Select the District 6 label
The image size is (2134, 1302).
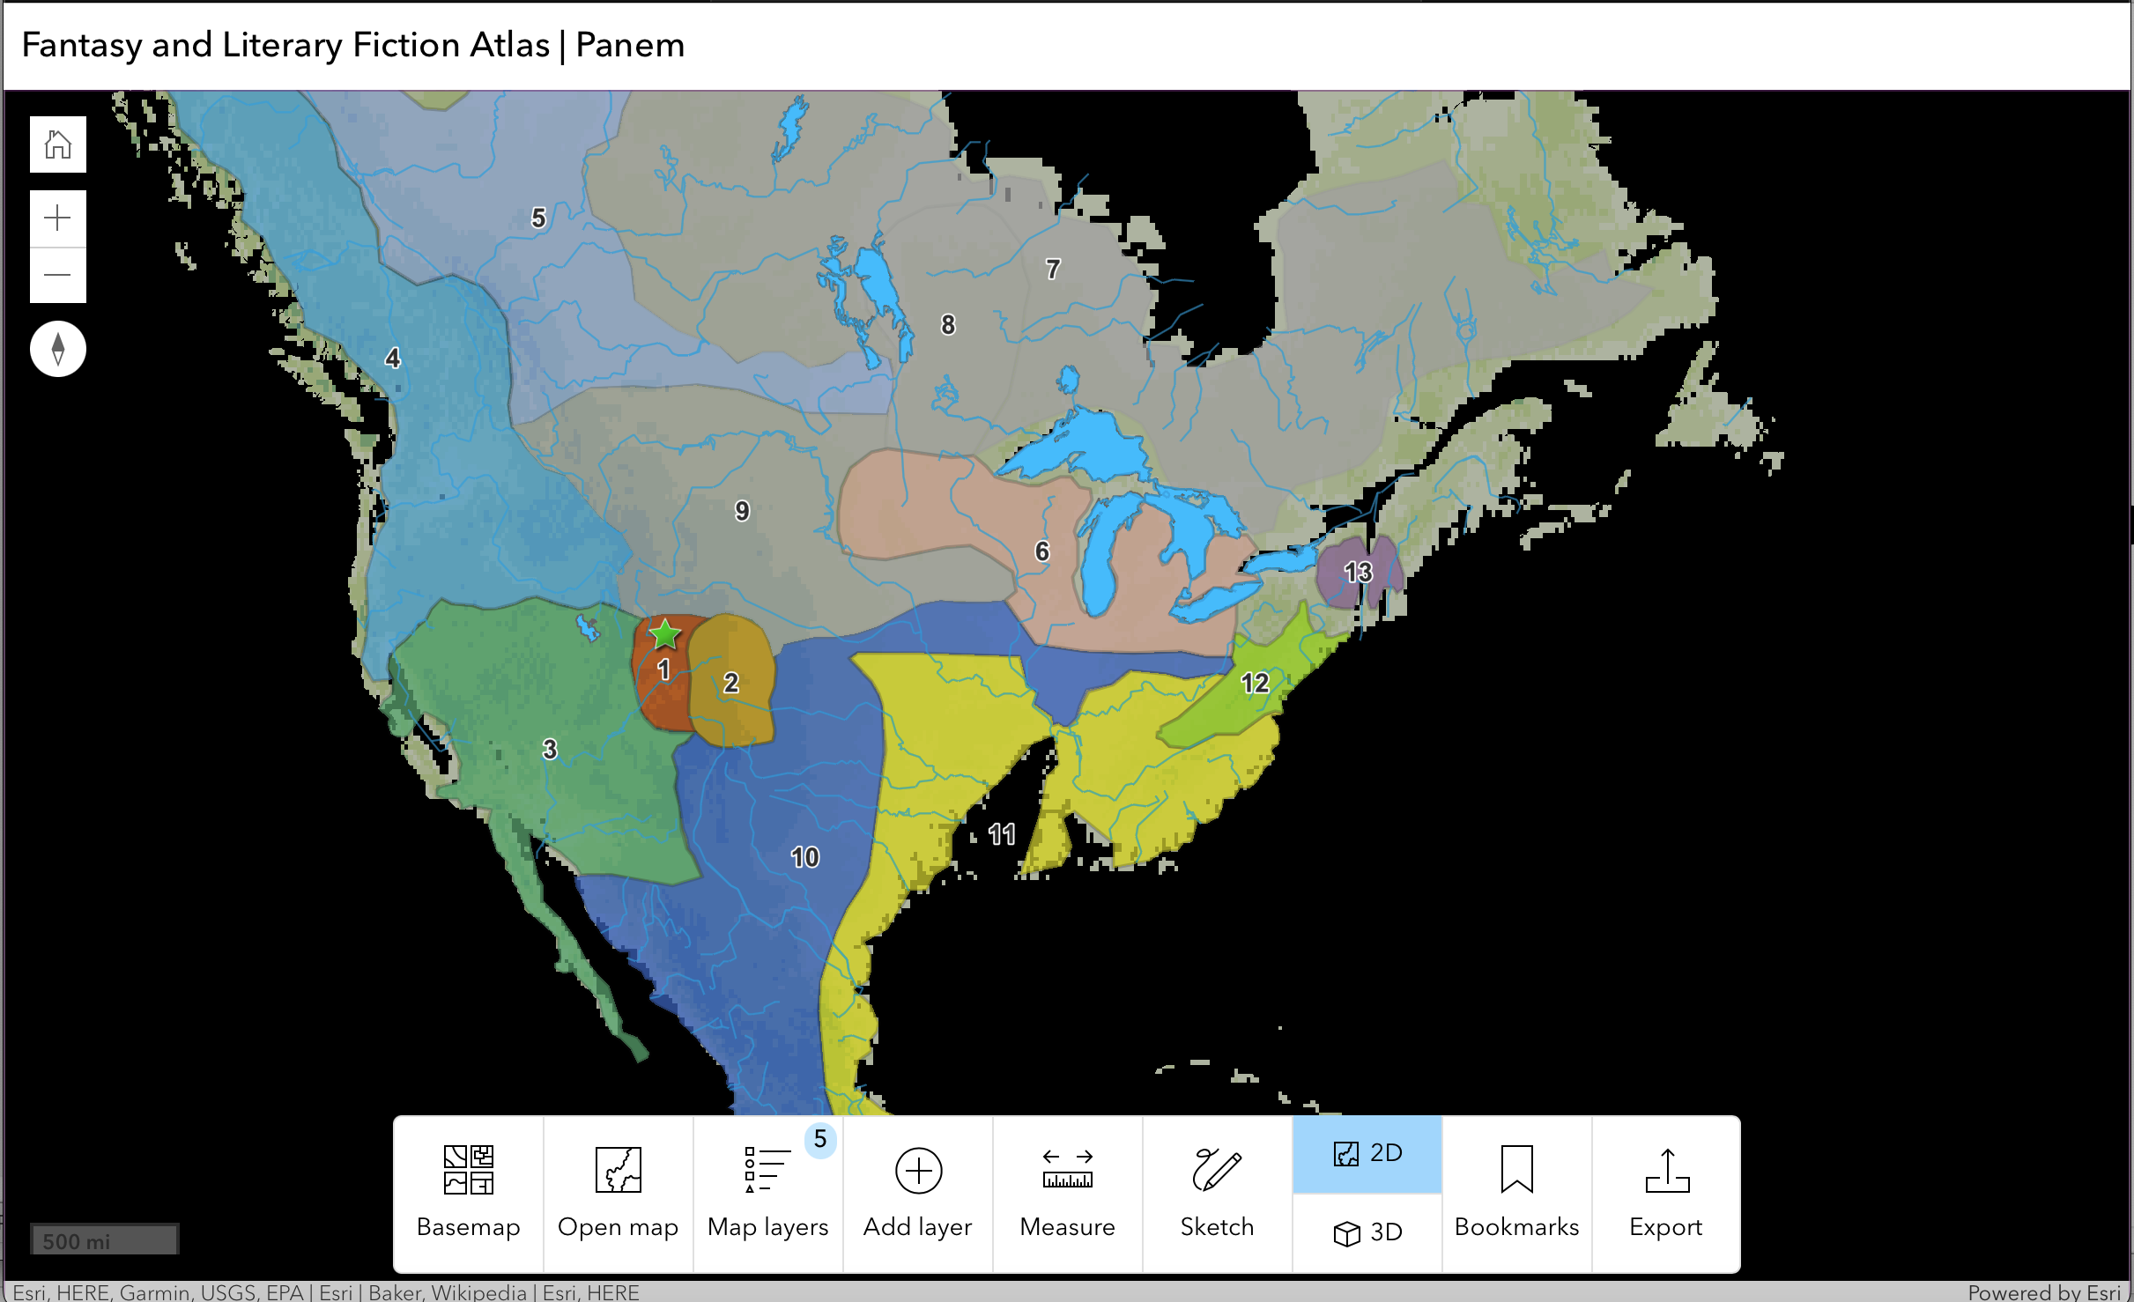1042,551
